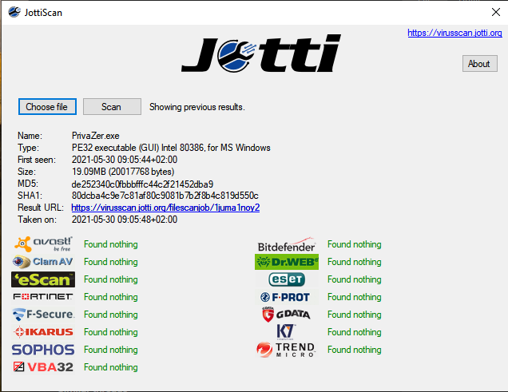Click the 'Name:' field label
This screenshot has width=508, height=392.
pyautogui.click(x=30, y=136)
